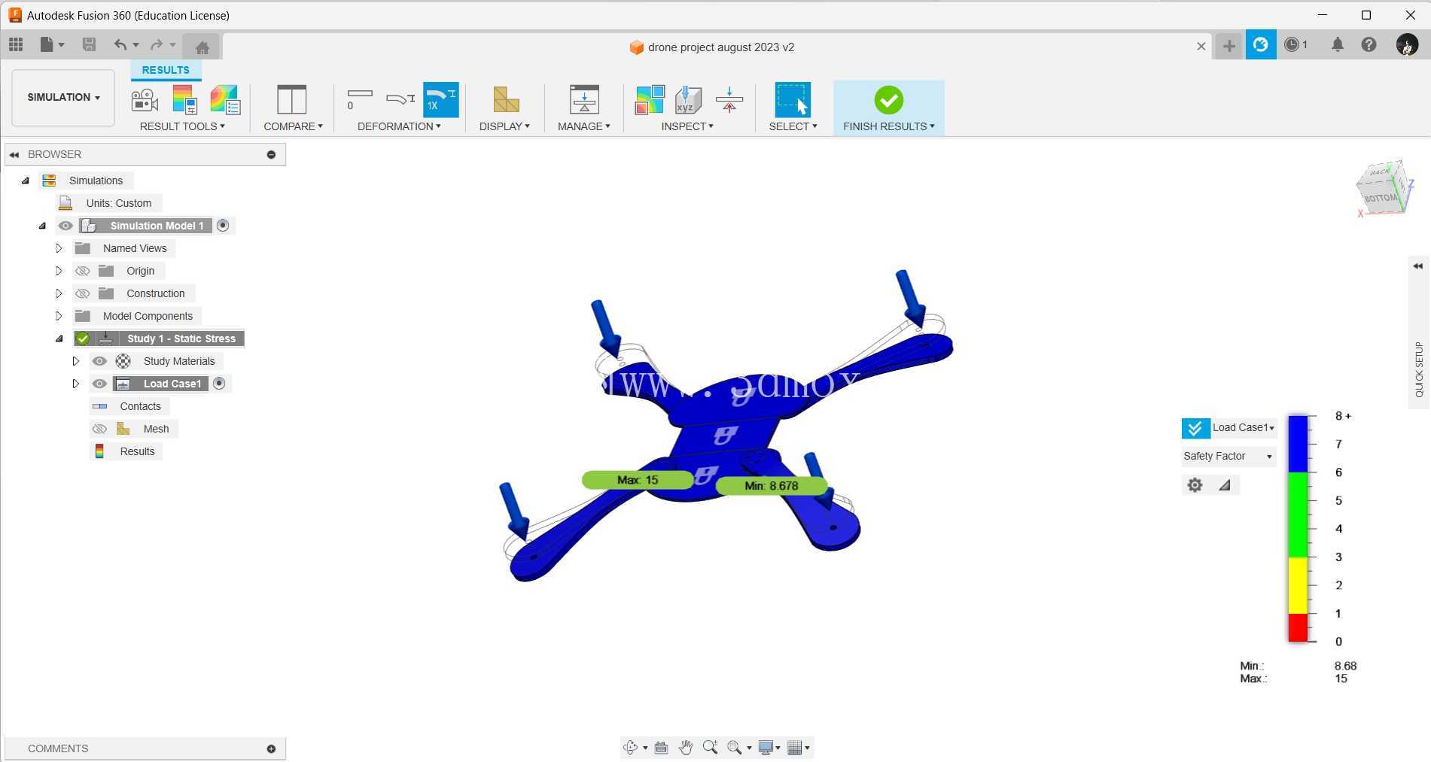Click the Inspect slice plane icon
Screen dimensions: 1431x762
click(729, 99)
